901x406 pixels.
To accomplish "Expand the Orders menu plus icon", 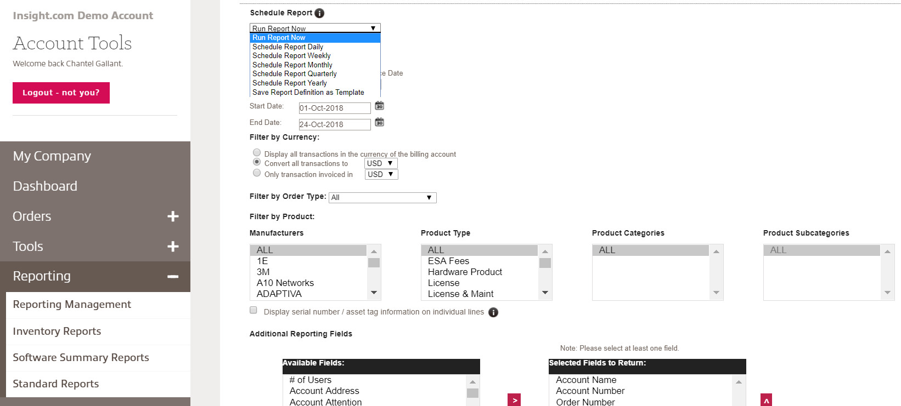I will coord(173,216).
